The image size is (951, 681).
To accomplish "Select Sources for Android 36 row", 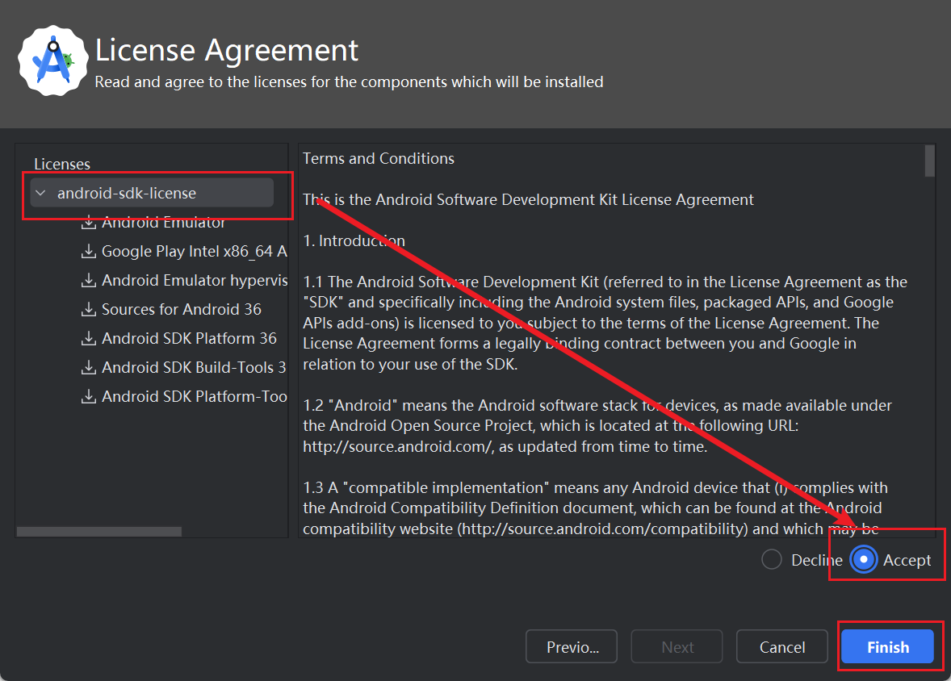I will [172, 309].
